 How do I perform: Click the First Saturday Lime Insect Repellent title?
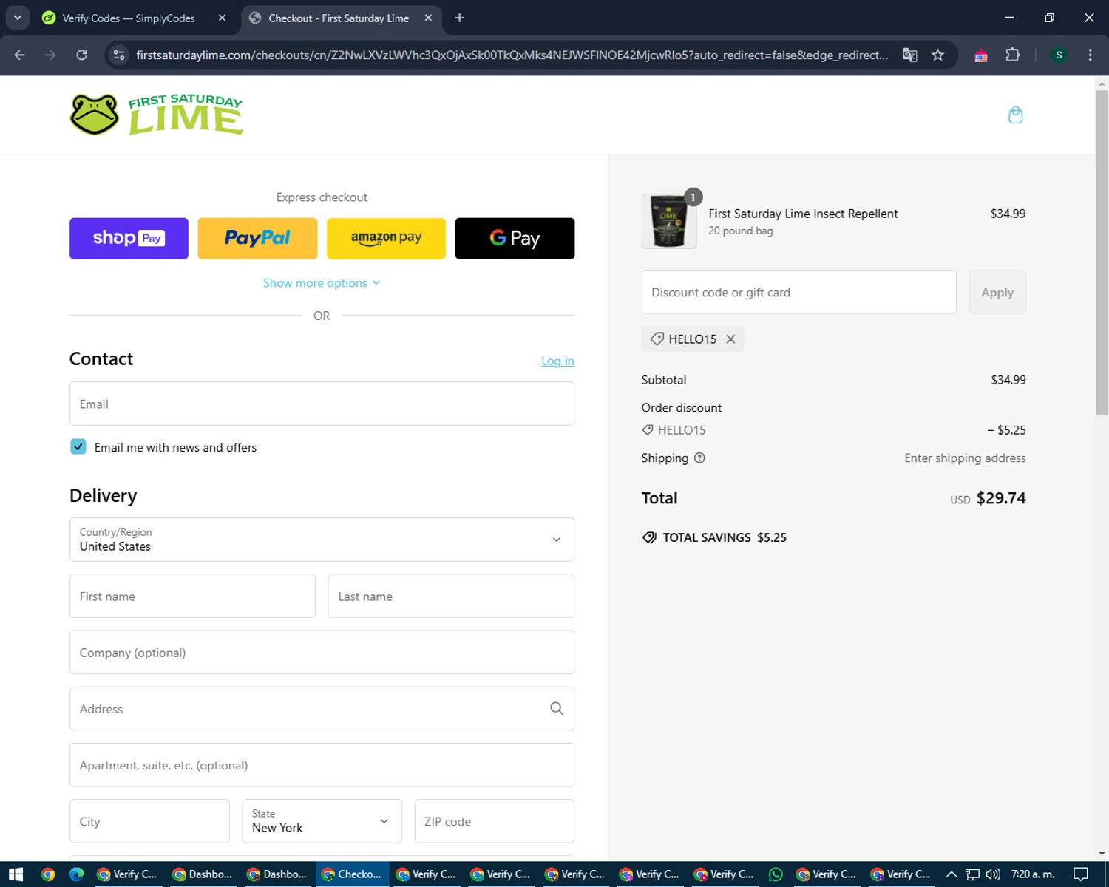803,214
